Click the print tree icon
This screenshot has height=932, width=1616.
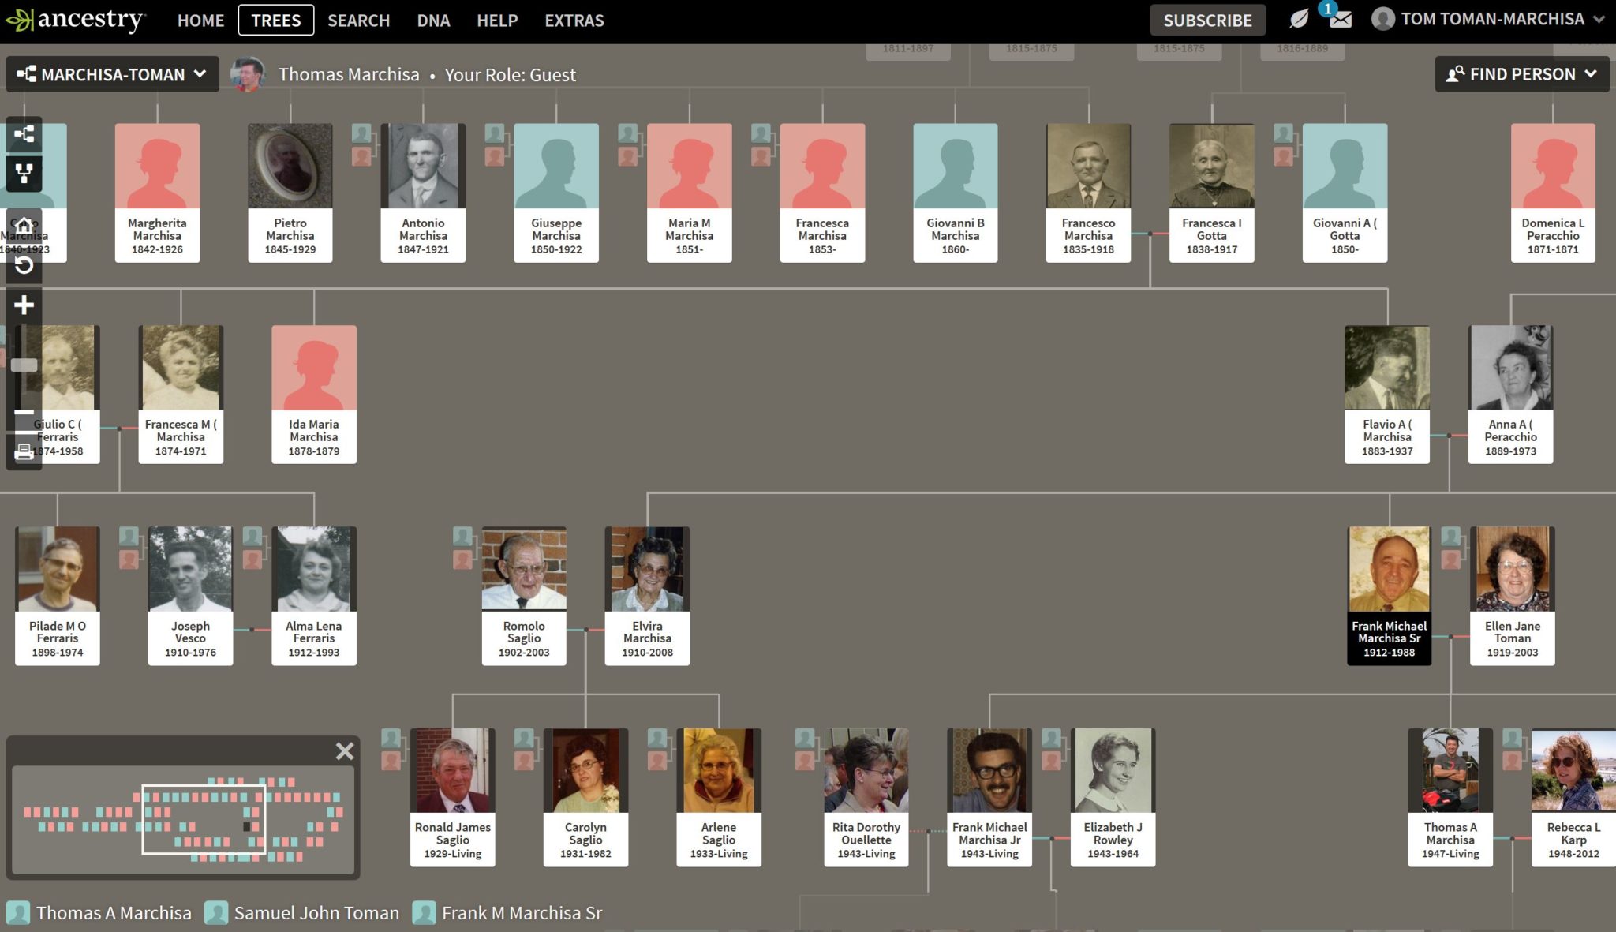click(24, 451)
